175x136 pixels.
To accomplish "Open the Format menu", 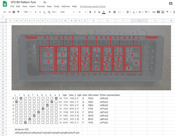I will point(41,6).
